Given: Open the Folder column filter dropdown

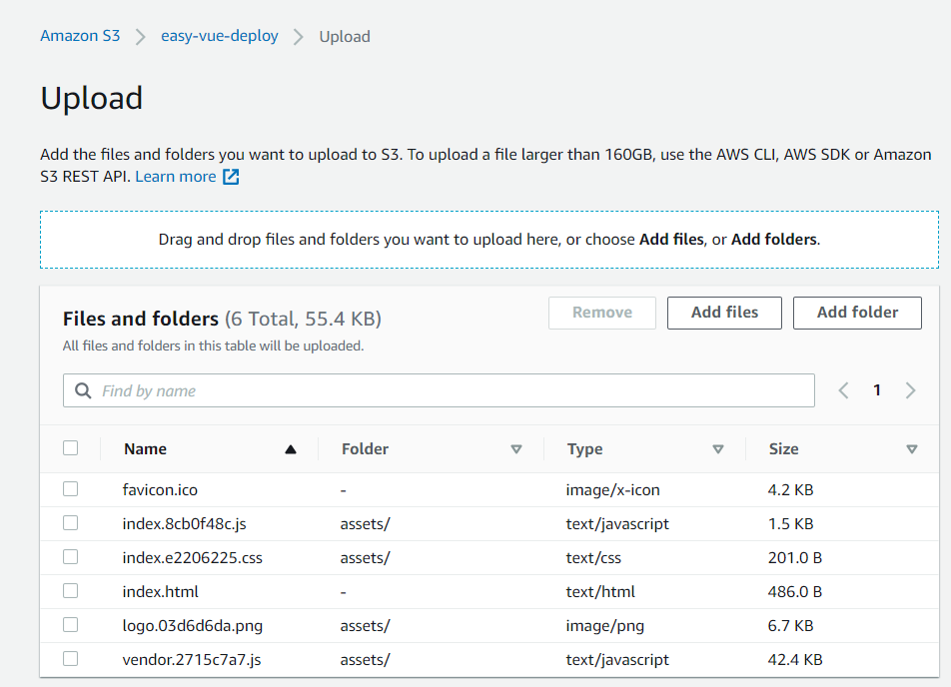Looking at the screenshot, I should pos(517,448).
